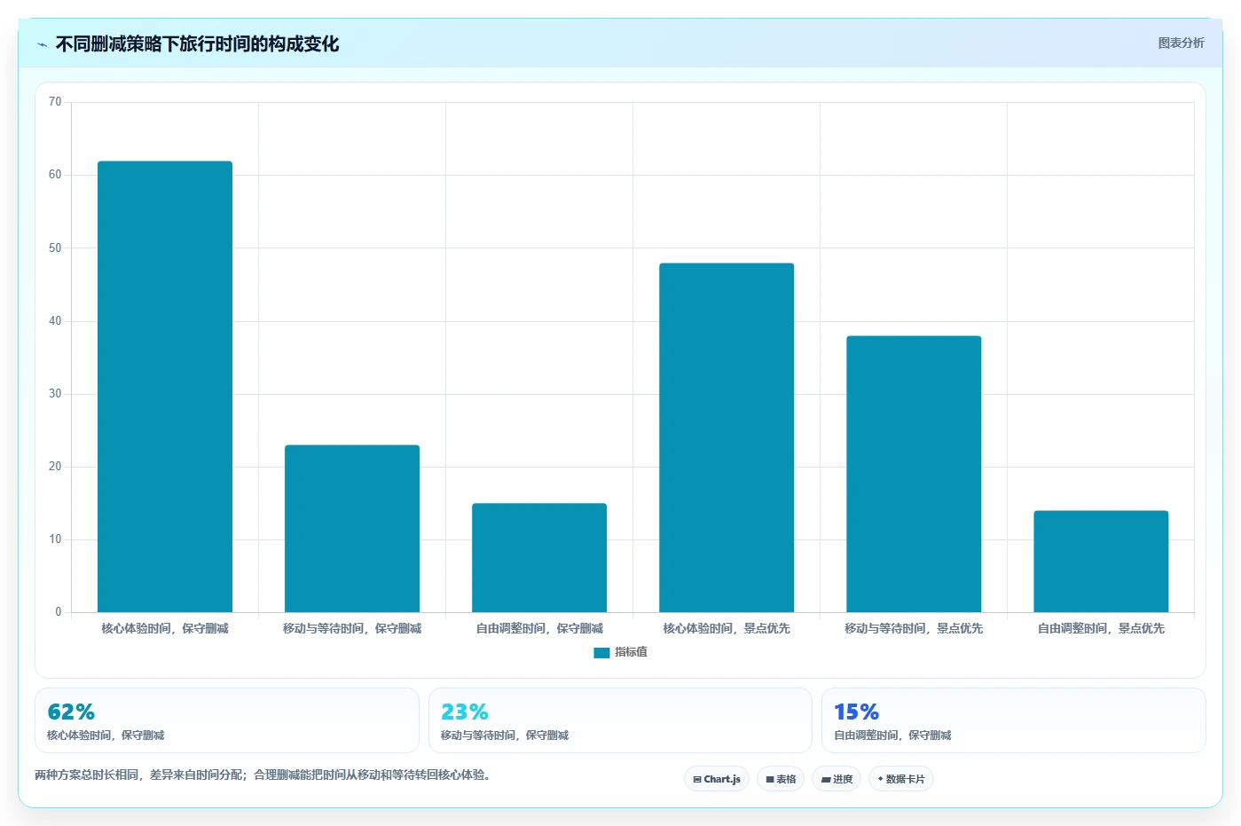Click the 图表分析 label in the header
The image size is (1241, 826).
click(x=1181, y=43)
